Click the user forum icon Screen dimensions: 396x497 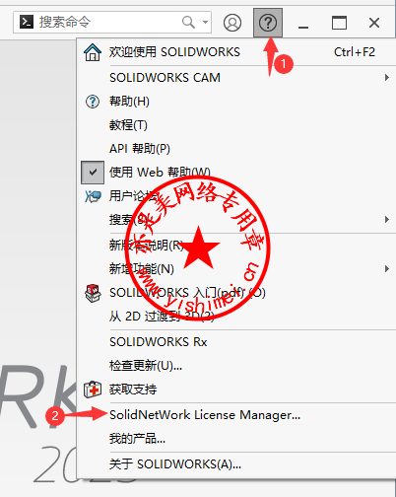[93, 196]
